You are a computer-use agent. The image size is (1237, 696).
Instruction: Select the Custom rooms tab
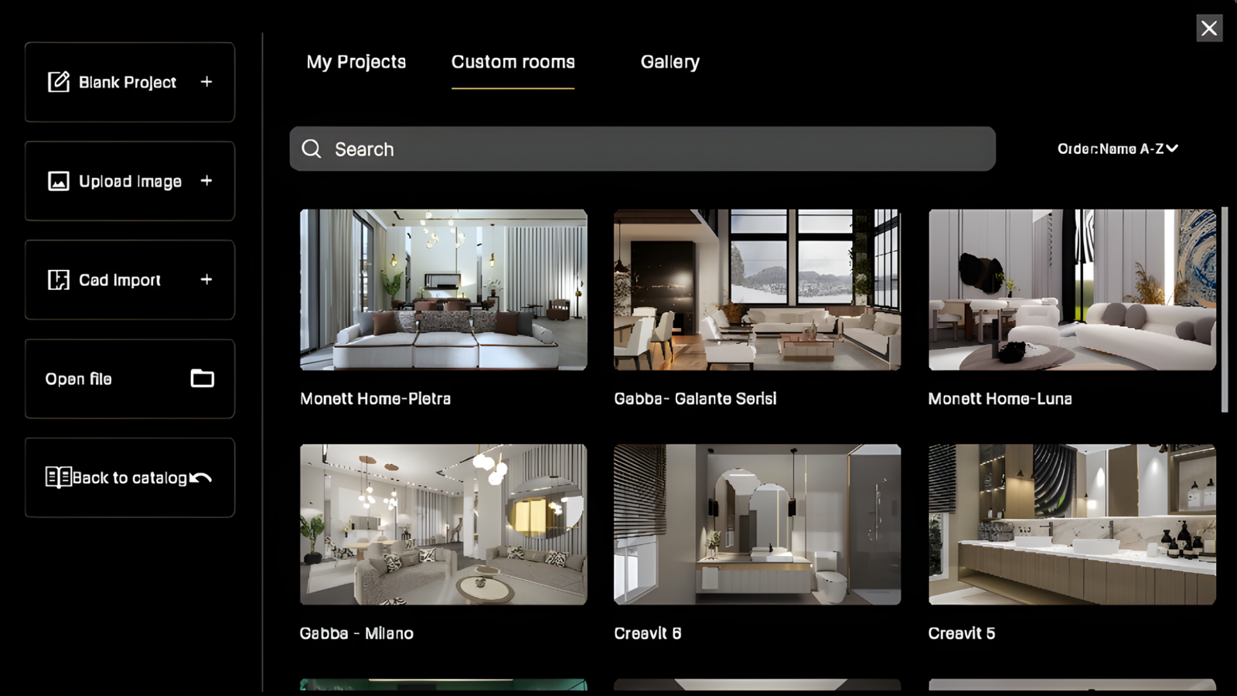tap(513, 62)
